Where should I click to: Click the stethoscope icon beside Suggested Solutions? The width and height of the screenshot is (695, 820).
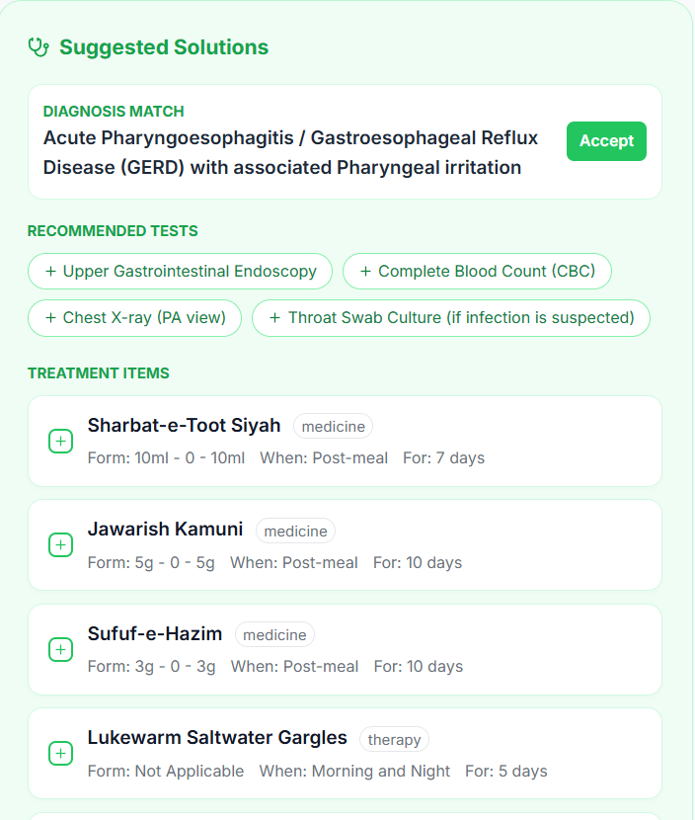[39, 46]
